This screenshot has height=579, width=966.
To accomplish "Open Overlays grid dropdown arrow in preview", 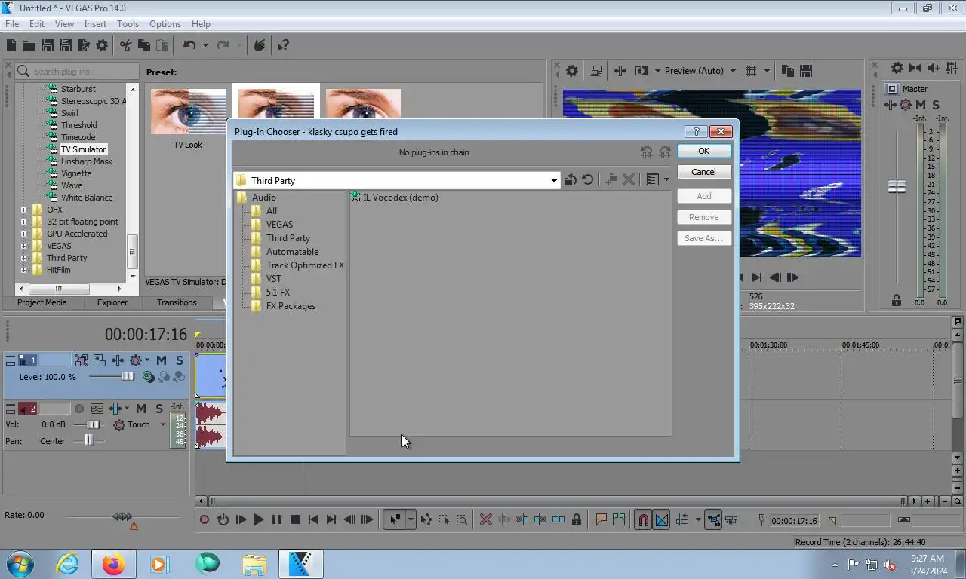I will click(767, 71).
